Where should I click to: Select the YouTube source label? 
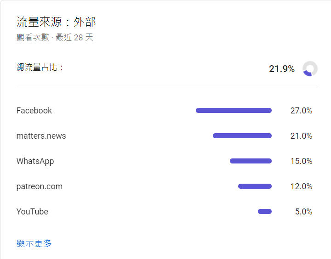tap(32, 212)
